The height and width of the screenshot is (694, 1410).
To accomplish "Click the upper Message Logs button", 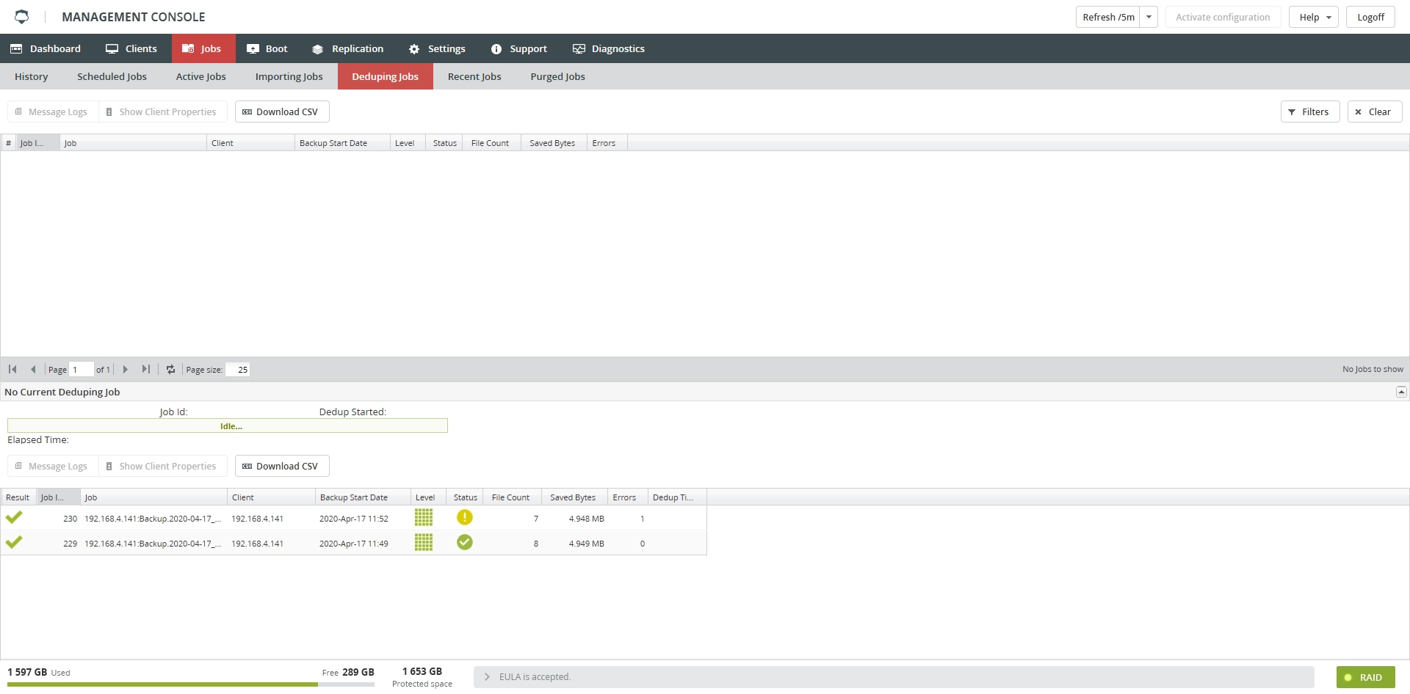I will [x=52, y=112].
